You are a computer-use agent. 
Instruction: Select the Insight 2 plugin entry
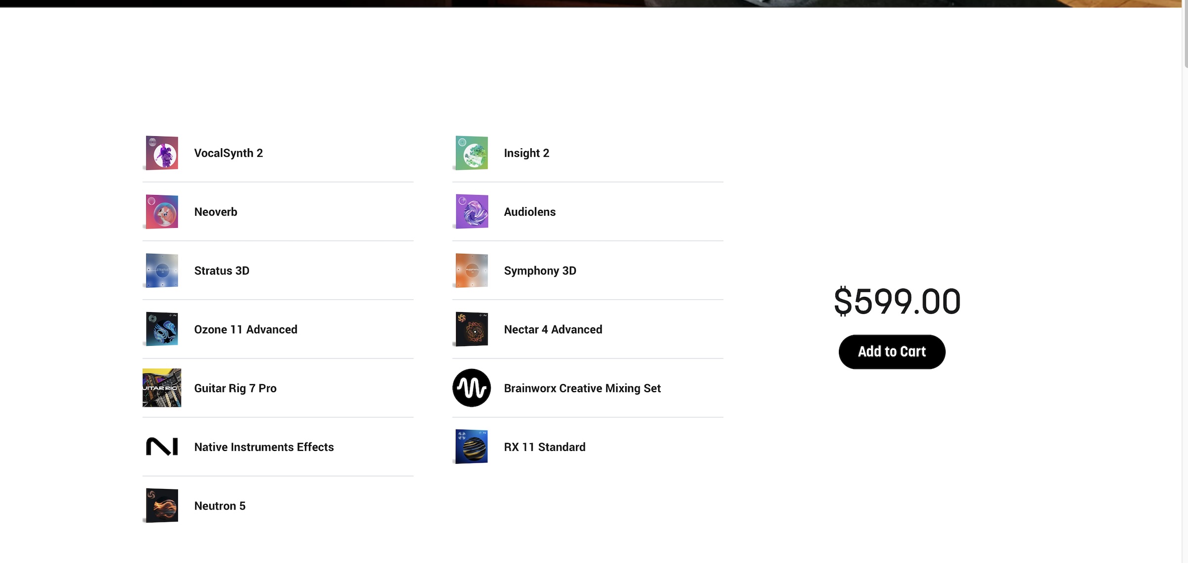[587, 152]
